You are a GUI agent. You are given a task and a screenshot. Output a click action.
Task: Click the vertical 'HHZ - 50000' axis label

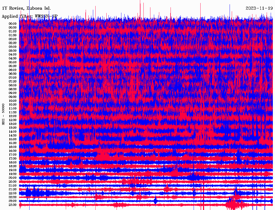[3, 114]
